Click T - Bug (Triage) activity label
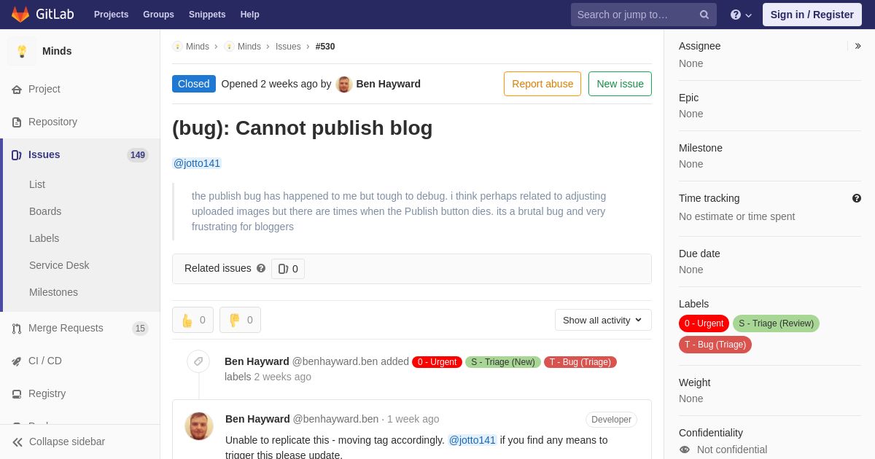The image size is (875, 459). (x=580, y=362)
